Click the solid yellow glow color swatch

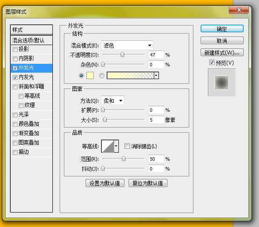[90, 76]
